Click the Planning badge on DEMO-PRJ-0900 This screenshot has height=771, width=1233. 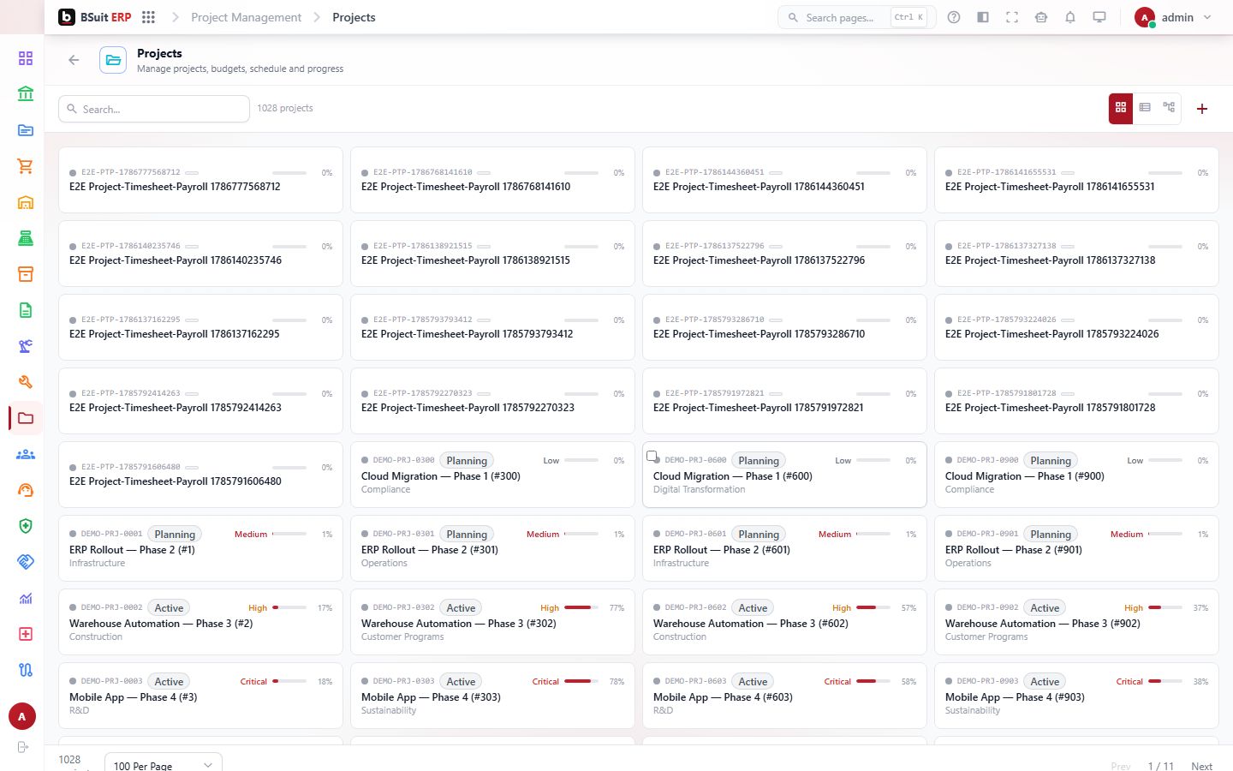[1051, 461]
